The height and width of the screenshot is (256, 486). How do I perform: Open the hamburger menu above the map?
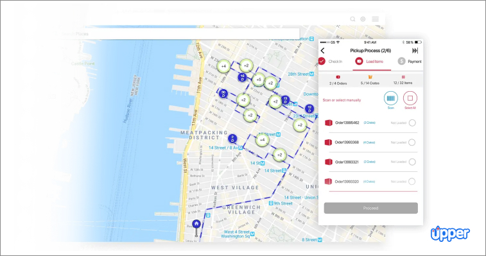click(376, 19)
